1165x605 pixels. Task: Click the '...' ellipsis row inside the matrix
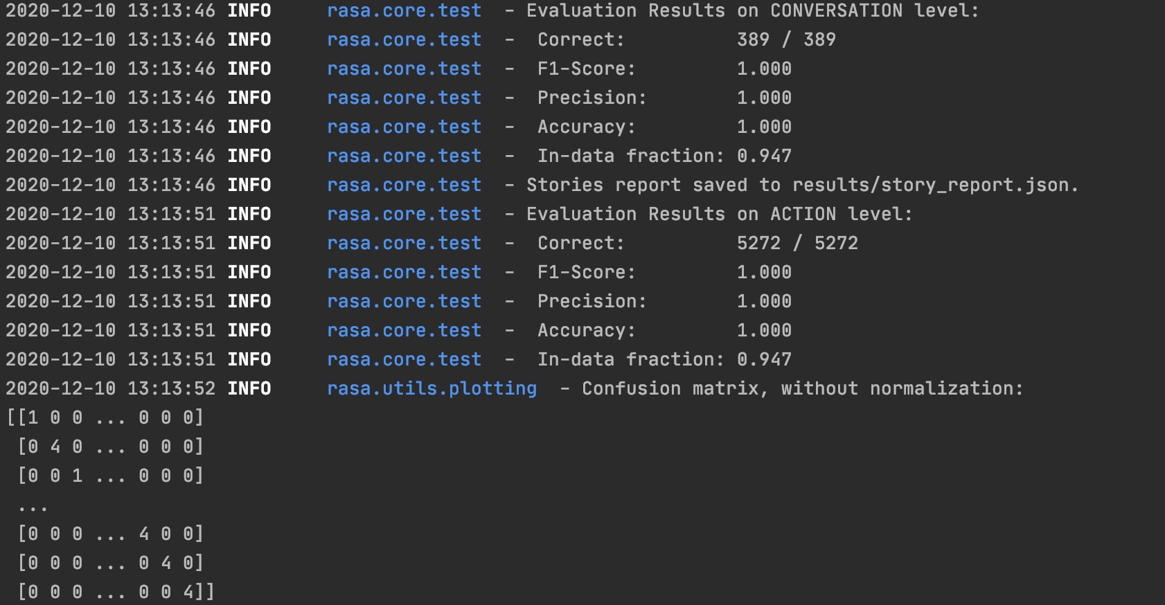(x=33, y=507)
